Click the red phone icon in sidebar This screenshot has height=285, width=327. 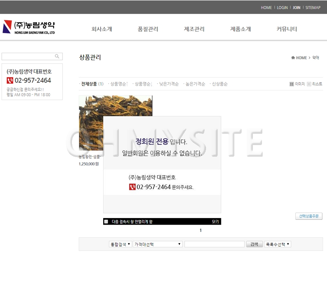(x=10, y=80)
